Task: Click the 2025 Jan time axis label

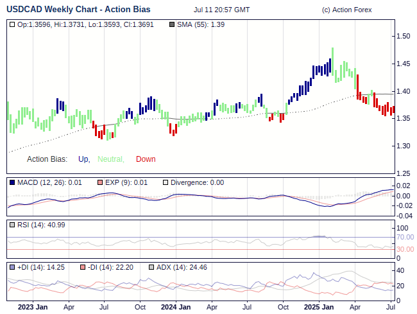Action: click(x=318, y=307)
